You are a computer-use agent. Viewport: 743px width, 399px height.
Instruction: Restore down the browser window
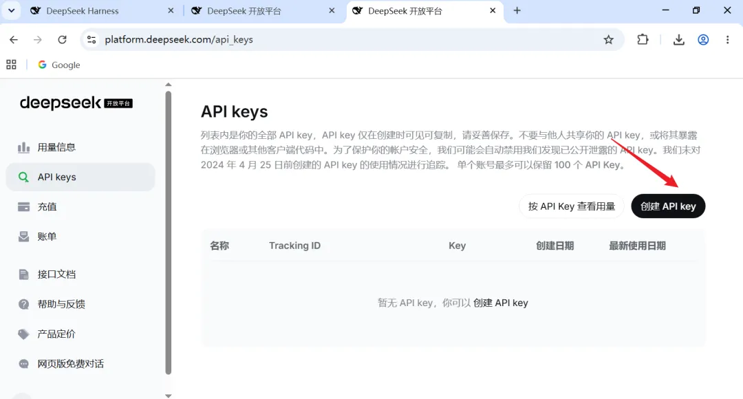click(x=696, y=10)
